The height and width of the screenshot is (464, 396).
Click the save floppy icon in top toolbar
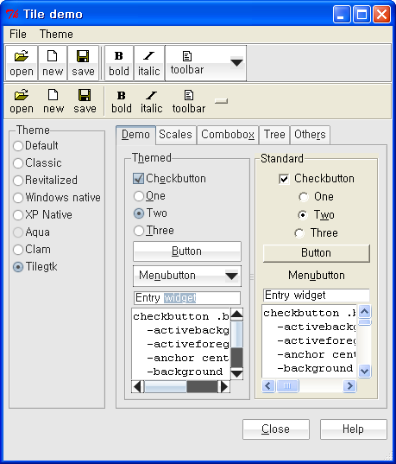[x=83, y=55]
